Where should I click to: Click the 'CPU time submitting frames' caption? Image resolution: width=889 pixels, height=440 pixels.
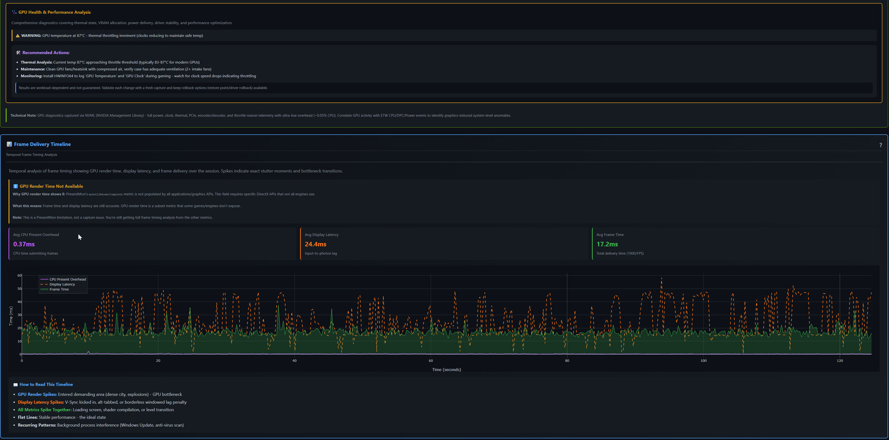(36, 254)
